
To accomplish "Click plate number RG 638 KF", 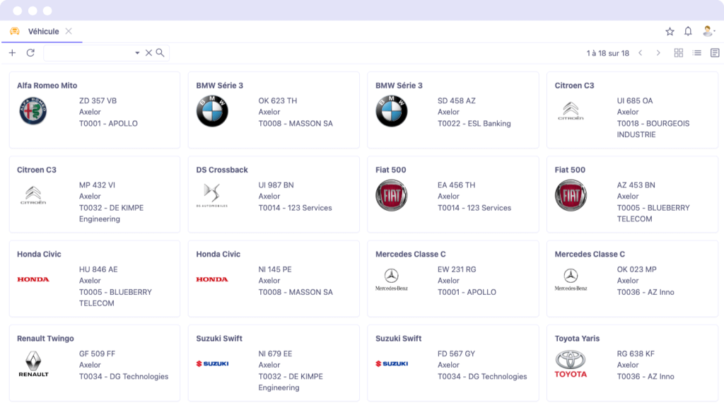I will (x=636, y=354).
